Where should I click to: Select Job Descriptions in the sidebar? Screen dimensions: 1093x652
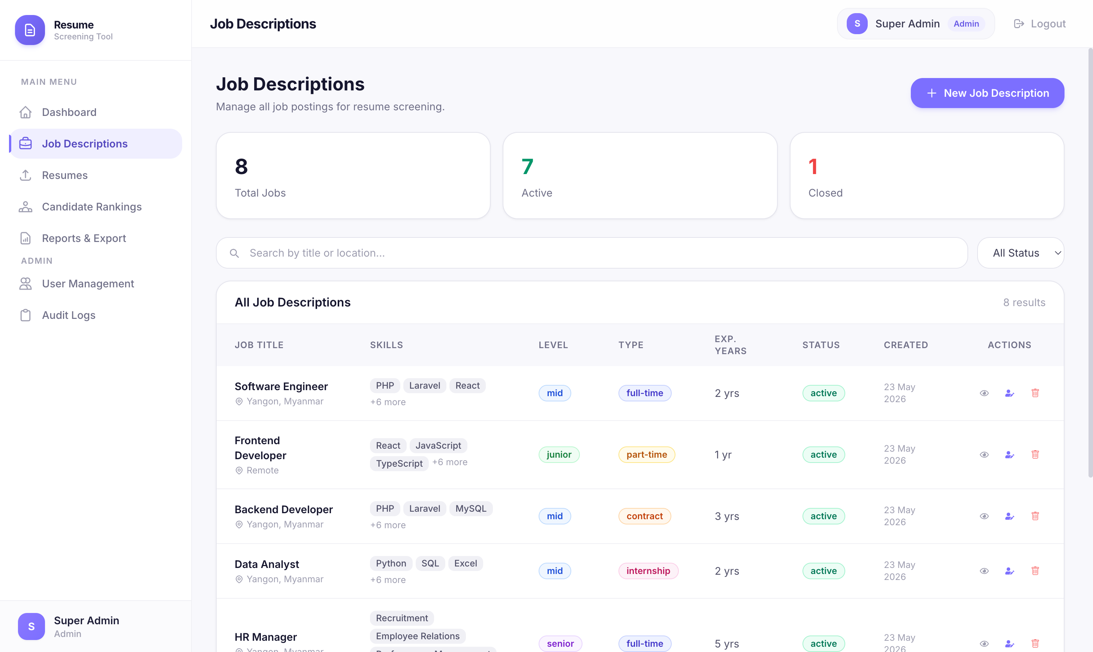click(95, 144)
